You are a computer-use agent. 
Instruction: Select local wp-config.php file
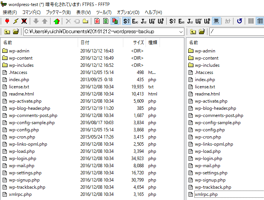[x=24, y=130]
